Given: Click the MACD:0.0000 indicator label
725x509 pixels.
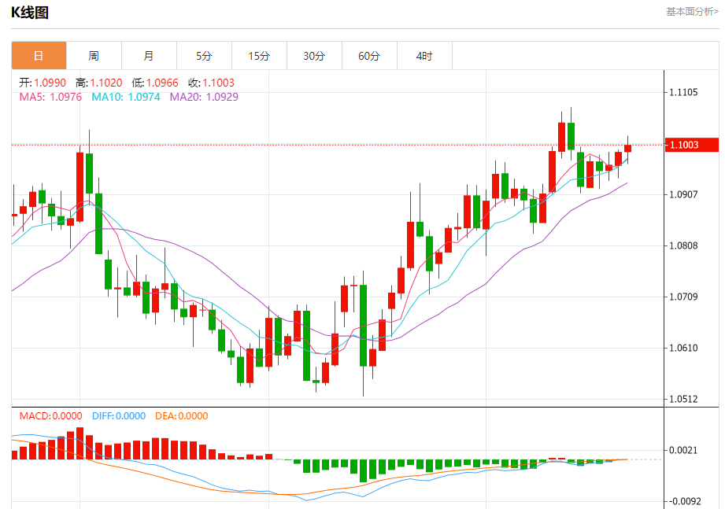Looking at the screenshot, I should click(x=51, y=415).
